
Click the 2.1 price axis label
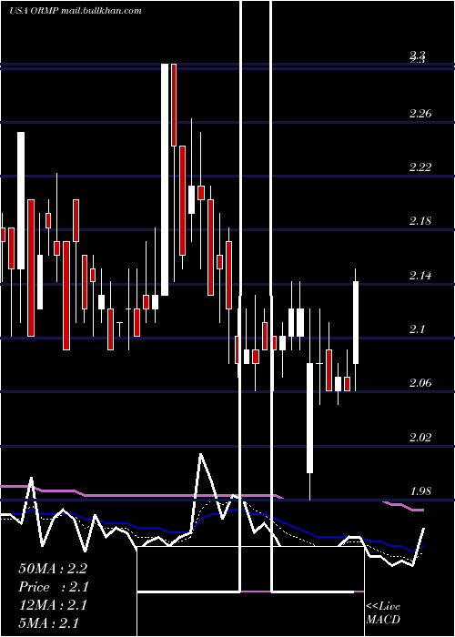click(x=417, y=329)
